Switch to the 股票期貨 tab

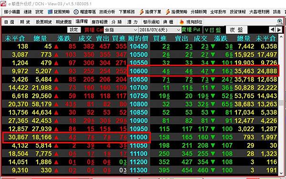pyautogui.click(x=44, y=22)
